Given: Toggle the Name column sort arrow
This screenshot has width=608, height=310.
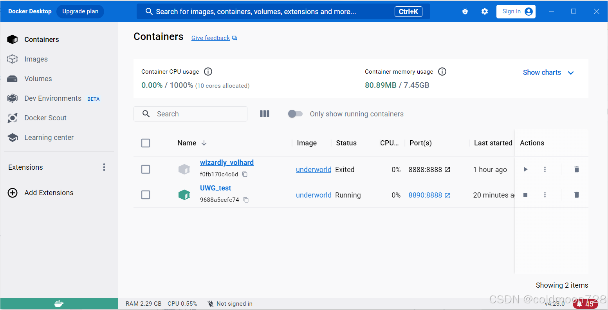Looking at the screenshot, I should tap(204, 143).
